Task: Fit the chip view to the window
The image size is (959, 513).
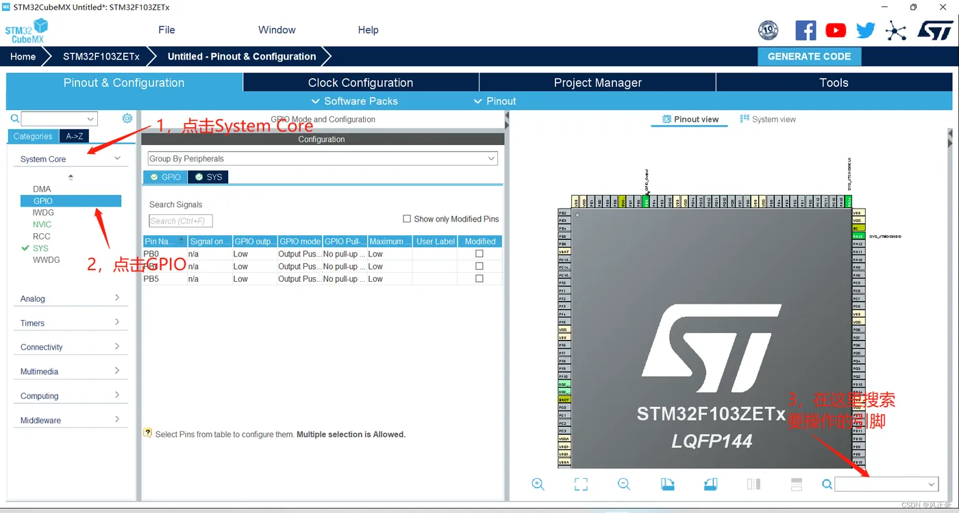Action: [581, 484]
